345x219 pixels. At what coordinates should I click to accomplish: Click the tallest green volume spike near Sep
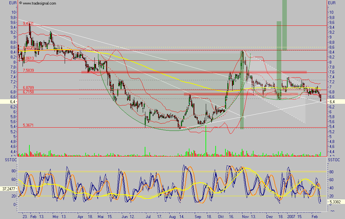(206, 142)
